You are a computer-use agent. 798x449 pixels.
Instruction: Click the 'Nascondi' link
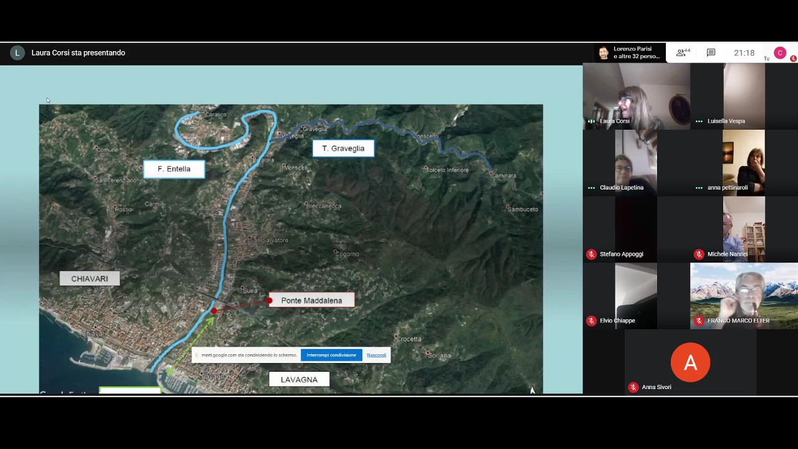tap(376, 355)
